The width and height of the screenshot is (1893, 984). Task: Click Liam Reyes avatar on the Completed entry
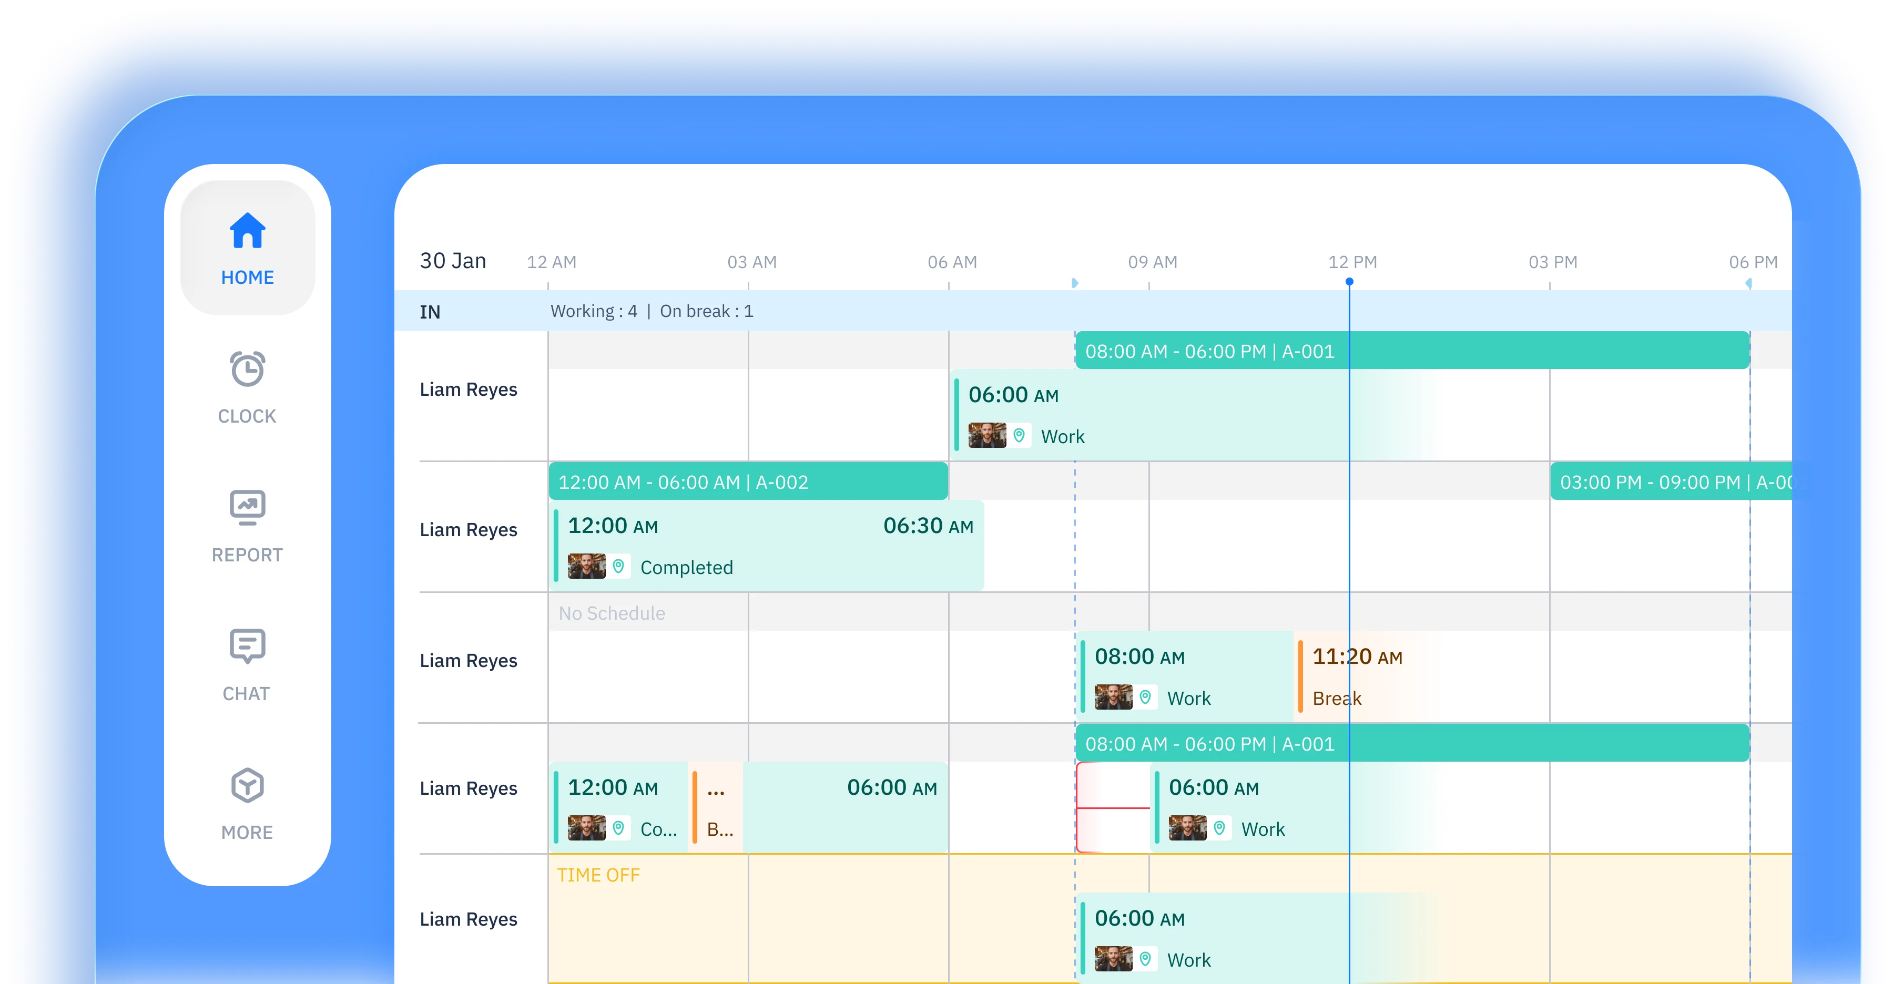tap(586, 566)
